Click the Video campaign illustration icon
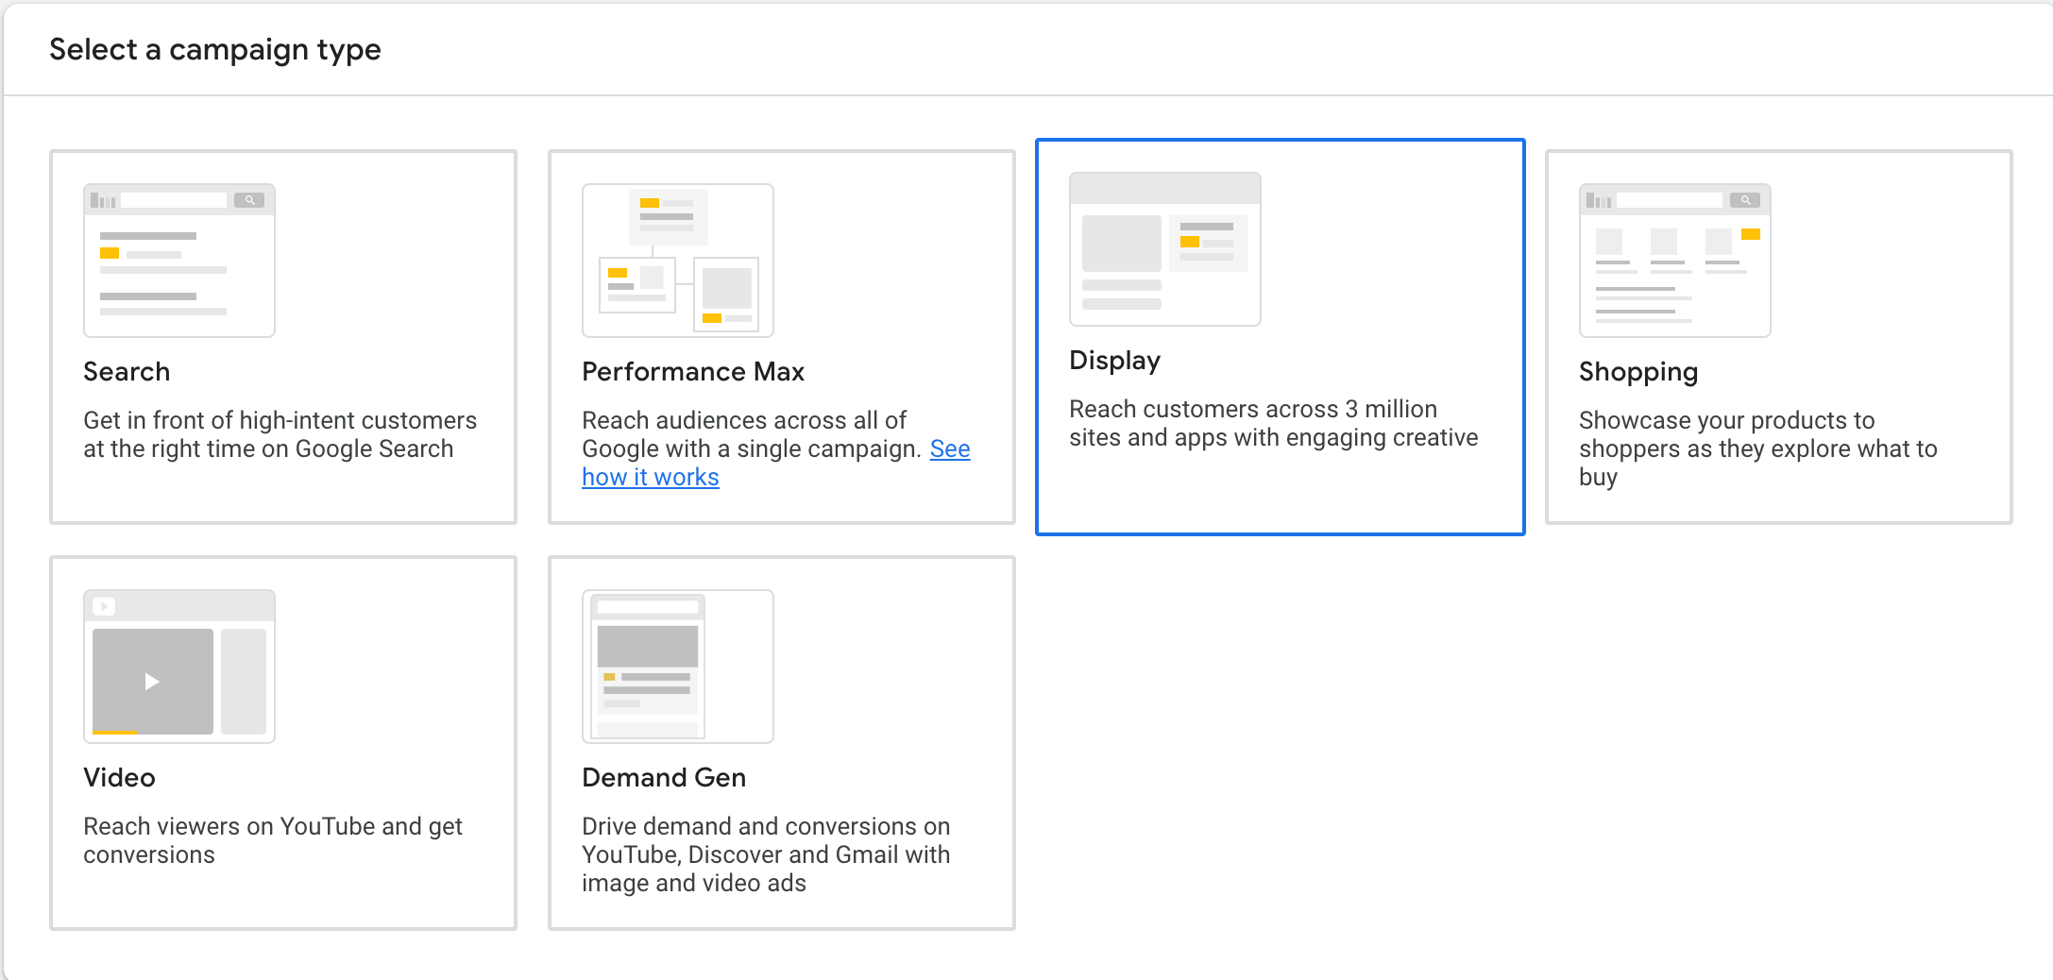 (179, 667)
